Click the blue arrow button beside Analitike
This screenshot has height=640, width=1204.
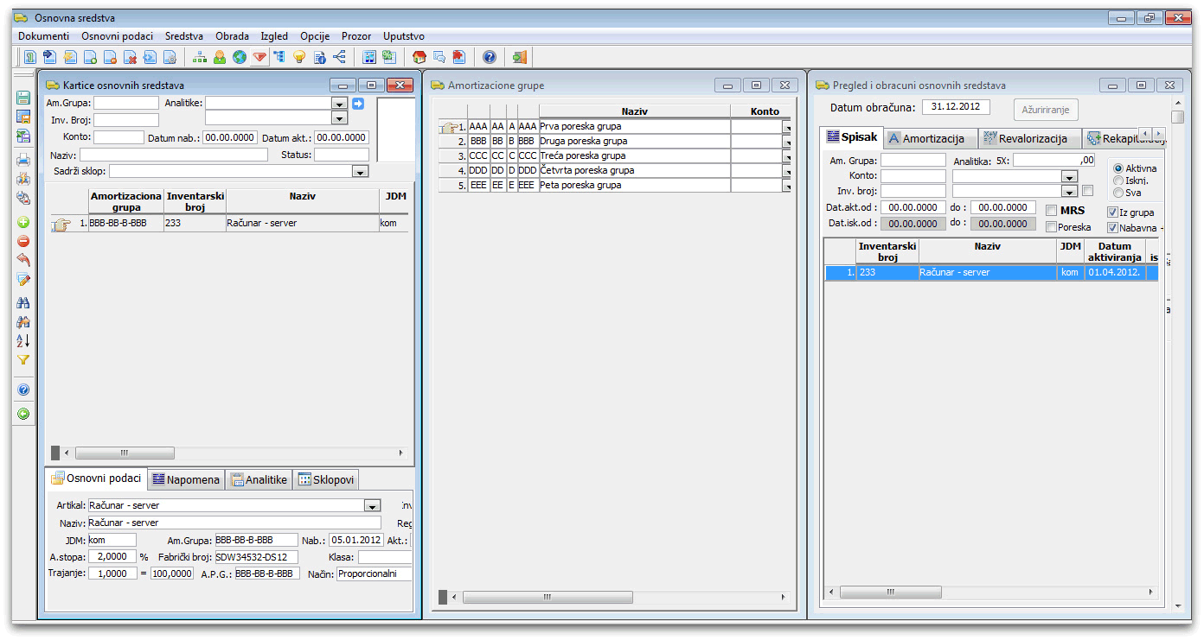358,104
